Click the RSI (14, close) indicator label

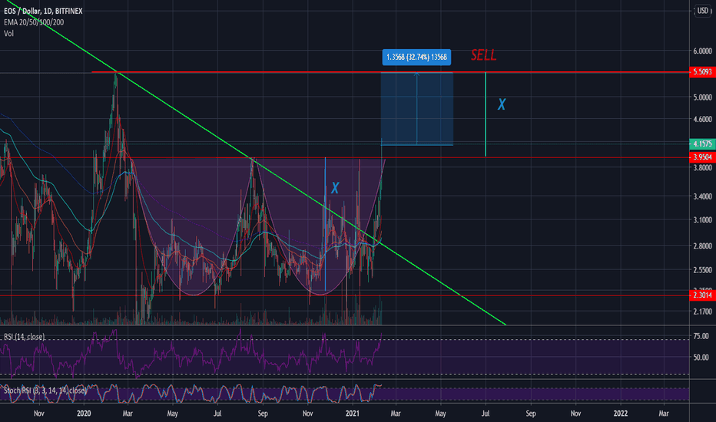tap(25, 337)
